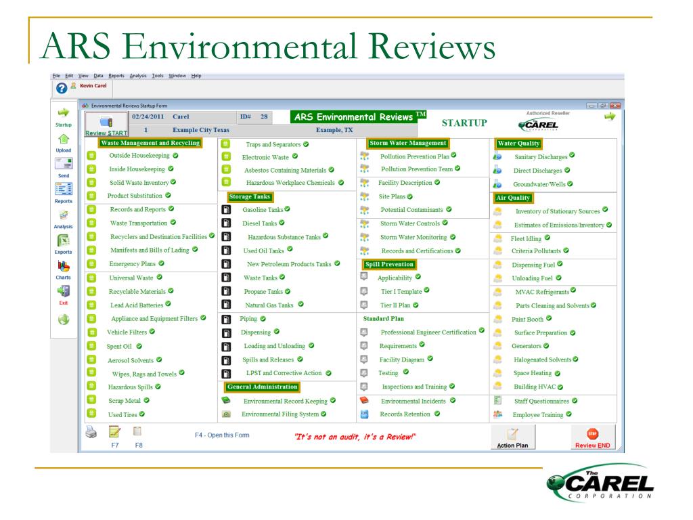Open the Analysis menu
693x520 pixels.
point(138,76)
